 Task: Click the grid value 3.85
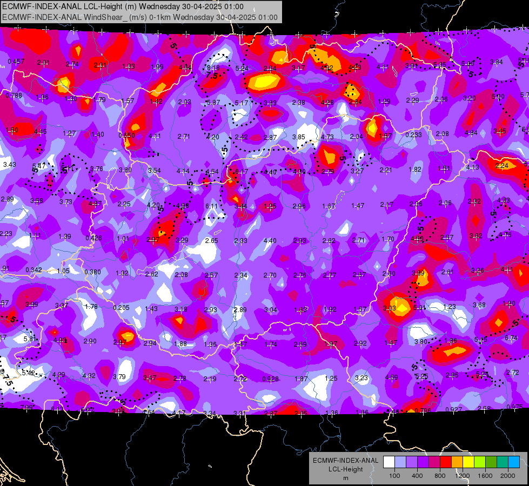point(299,137)
